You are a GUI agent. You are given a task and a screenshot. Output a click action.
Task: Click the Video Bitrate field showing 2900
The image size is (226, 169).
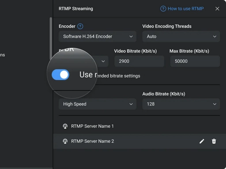pyautogui.click(x=139, y=61)
